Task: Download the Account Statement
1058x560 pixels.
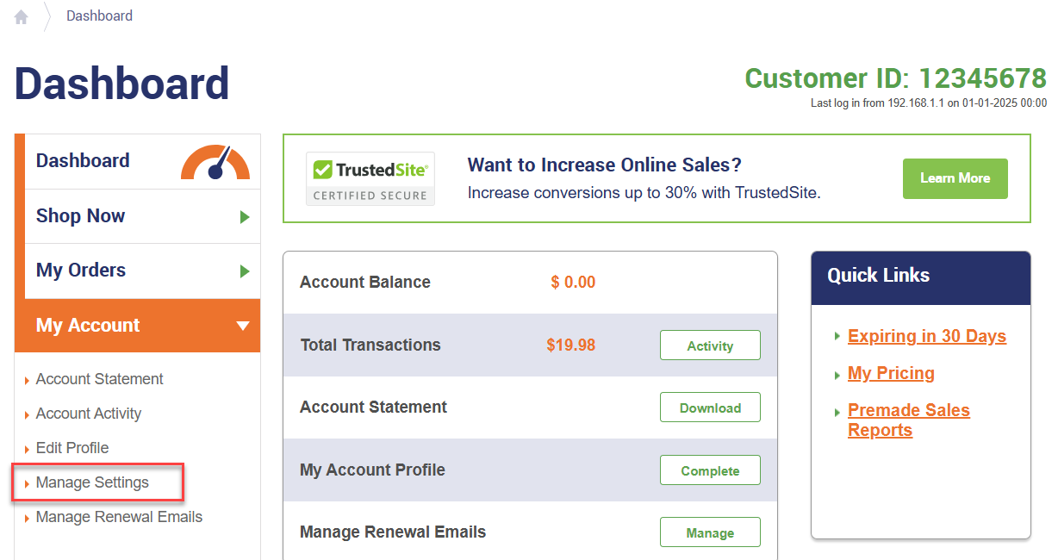Action: coord(710,407)
